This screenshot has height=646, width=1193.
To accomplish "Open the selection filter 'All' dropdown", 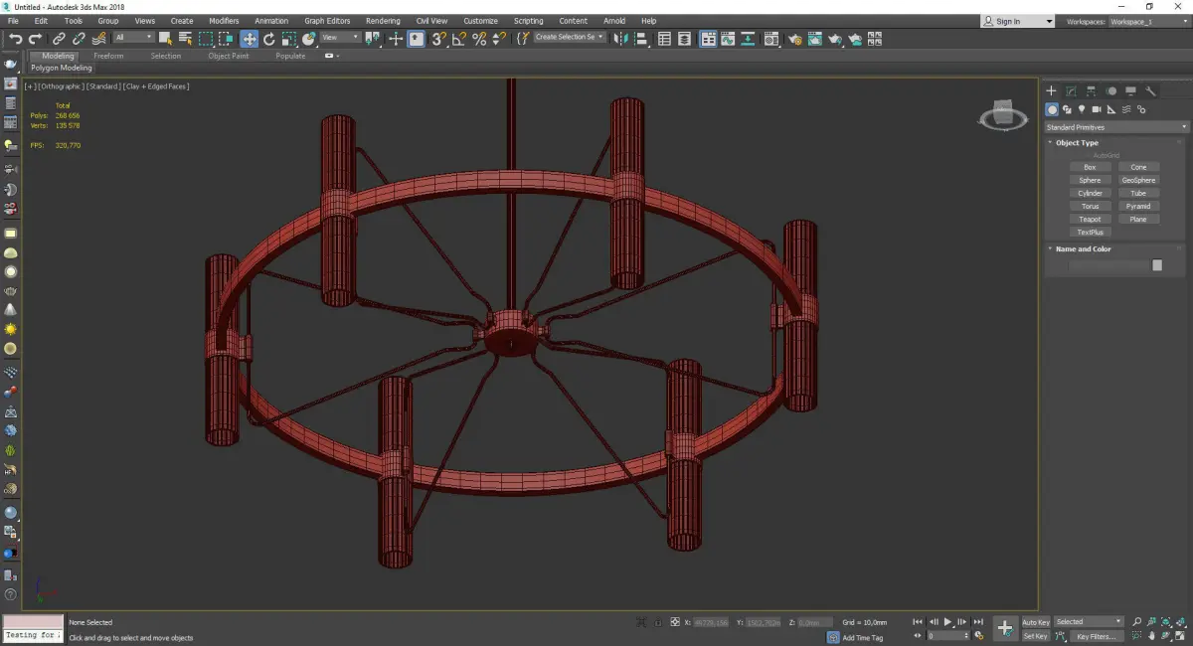I will point(133,38).
